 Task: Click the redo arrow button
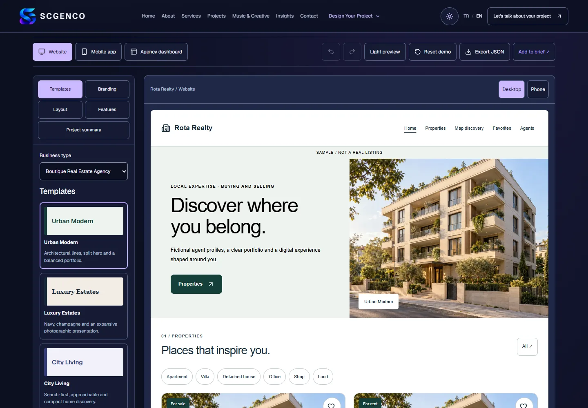tap(352, 52)
